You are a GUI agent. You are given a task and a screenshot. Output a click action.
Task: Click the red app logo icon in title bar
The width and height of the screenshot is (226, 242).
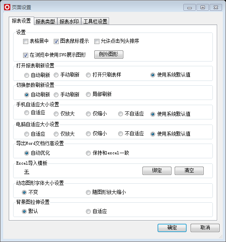click(7, 7)
